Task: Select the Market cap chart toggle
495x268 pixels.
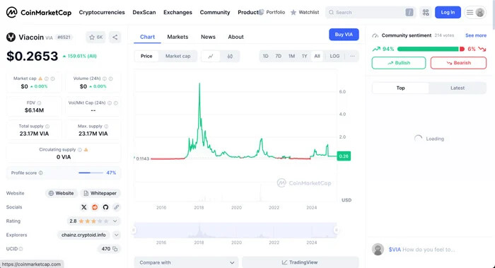Action: point(177,56)
